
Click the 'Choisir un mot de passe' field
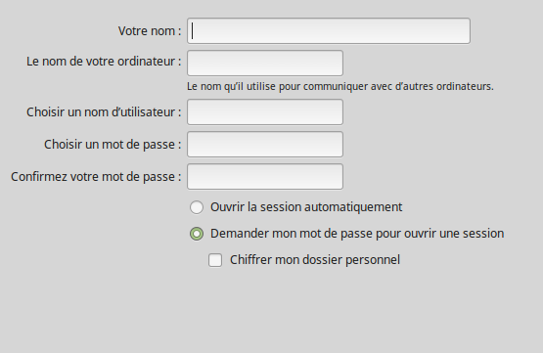(265, 145)
